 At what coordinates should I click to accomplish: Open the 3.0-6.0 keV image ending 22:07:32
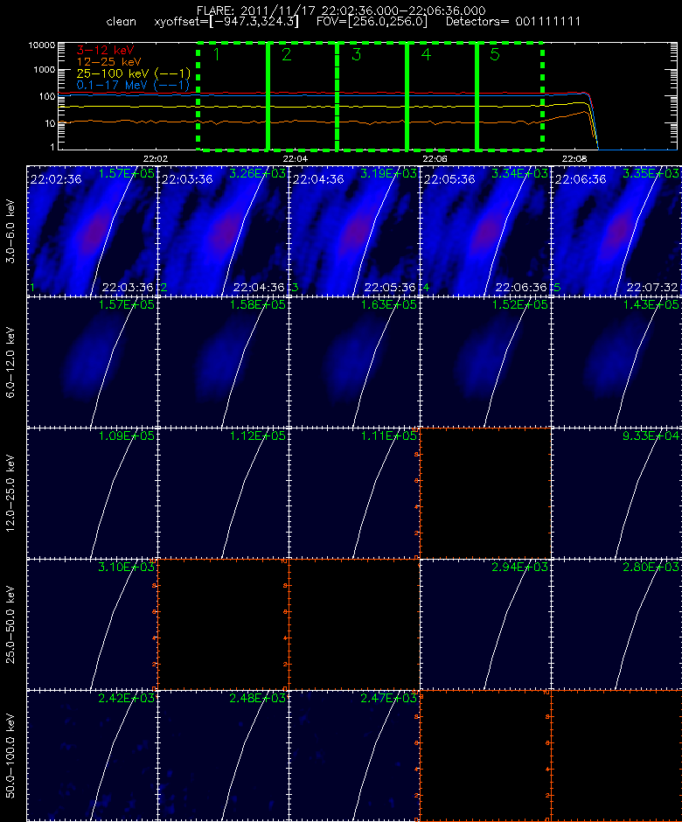pyautogui.click(x=616, y=231)
